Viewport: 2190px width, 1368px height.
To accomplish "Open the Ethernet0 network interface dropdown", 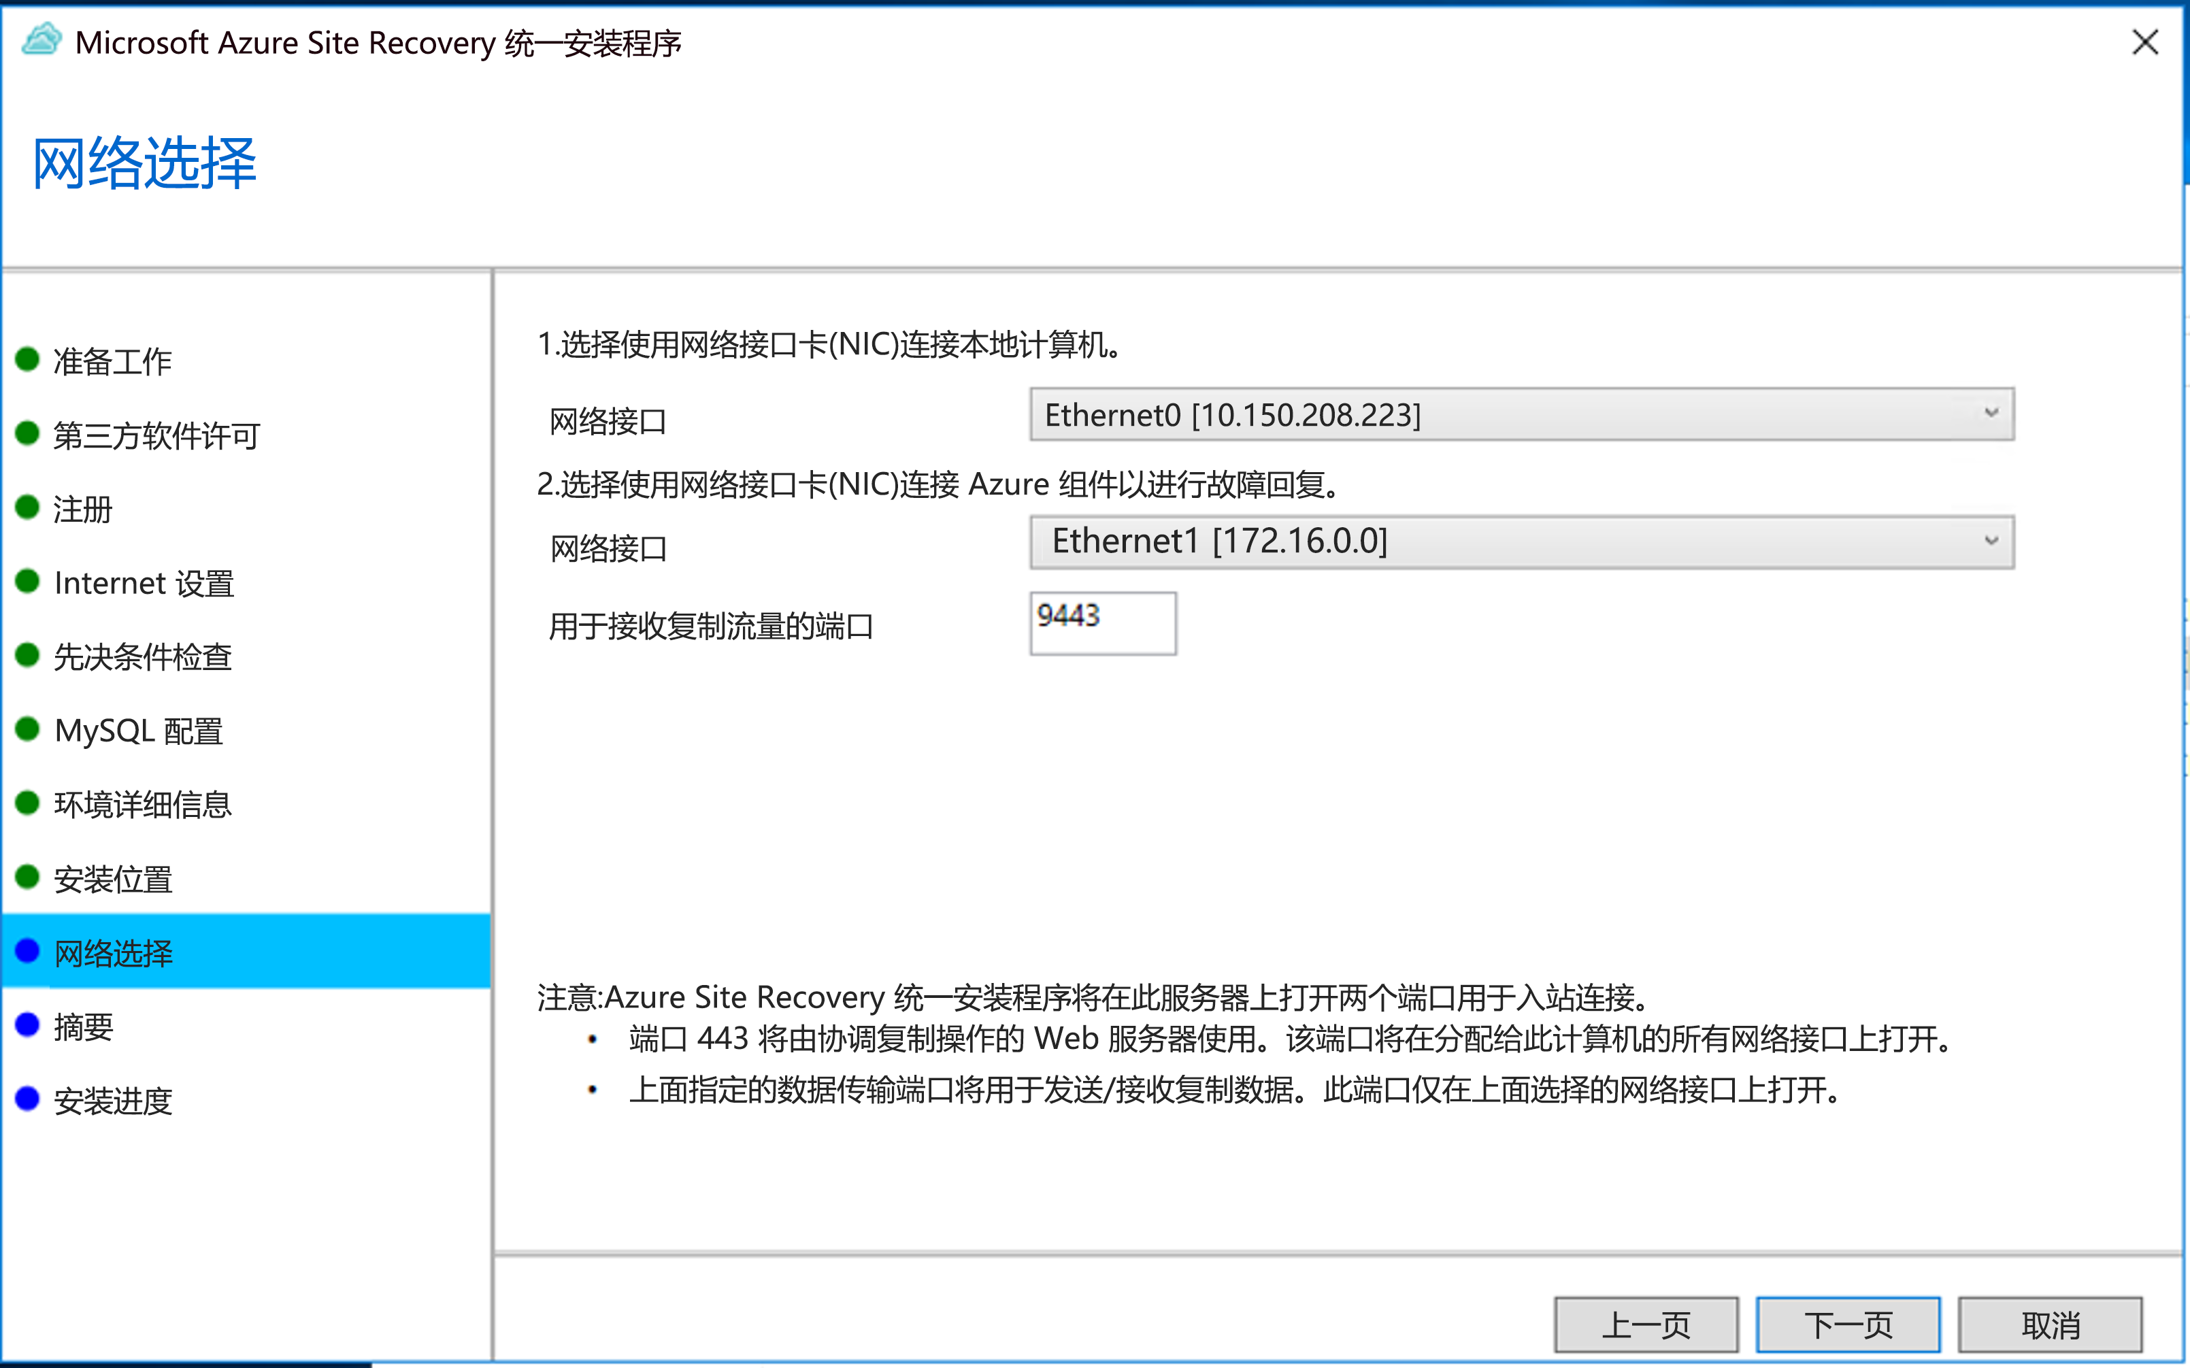I will pos(1521,415).
